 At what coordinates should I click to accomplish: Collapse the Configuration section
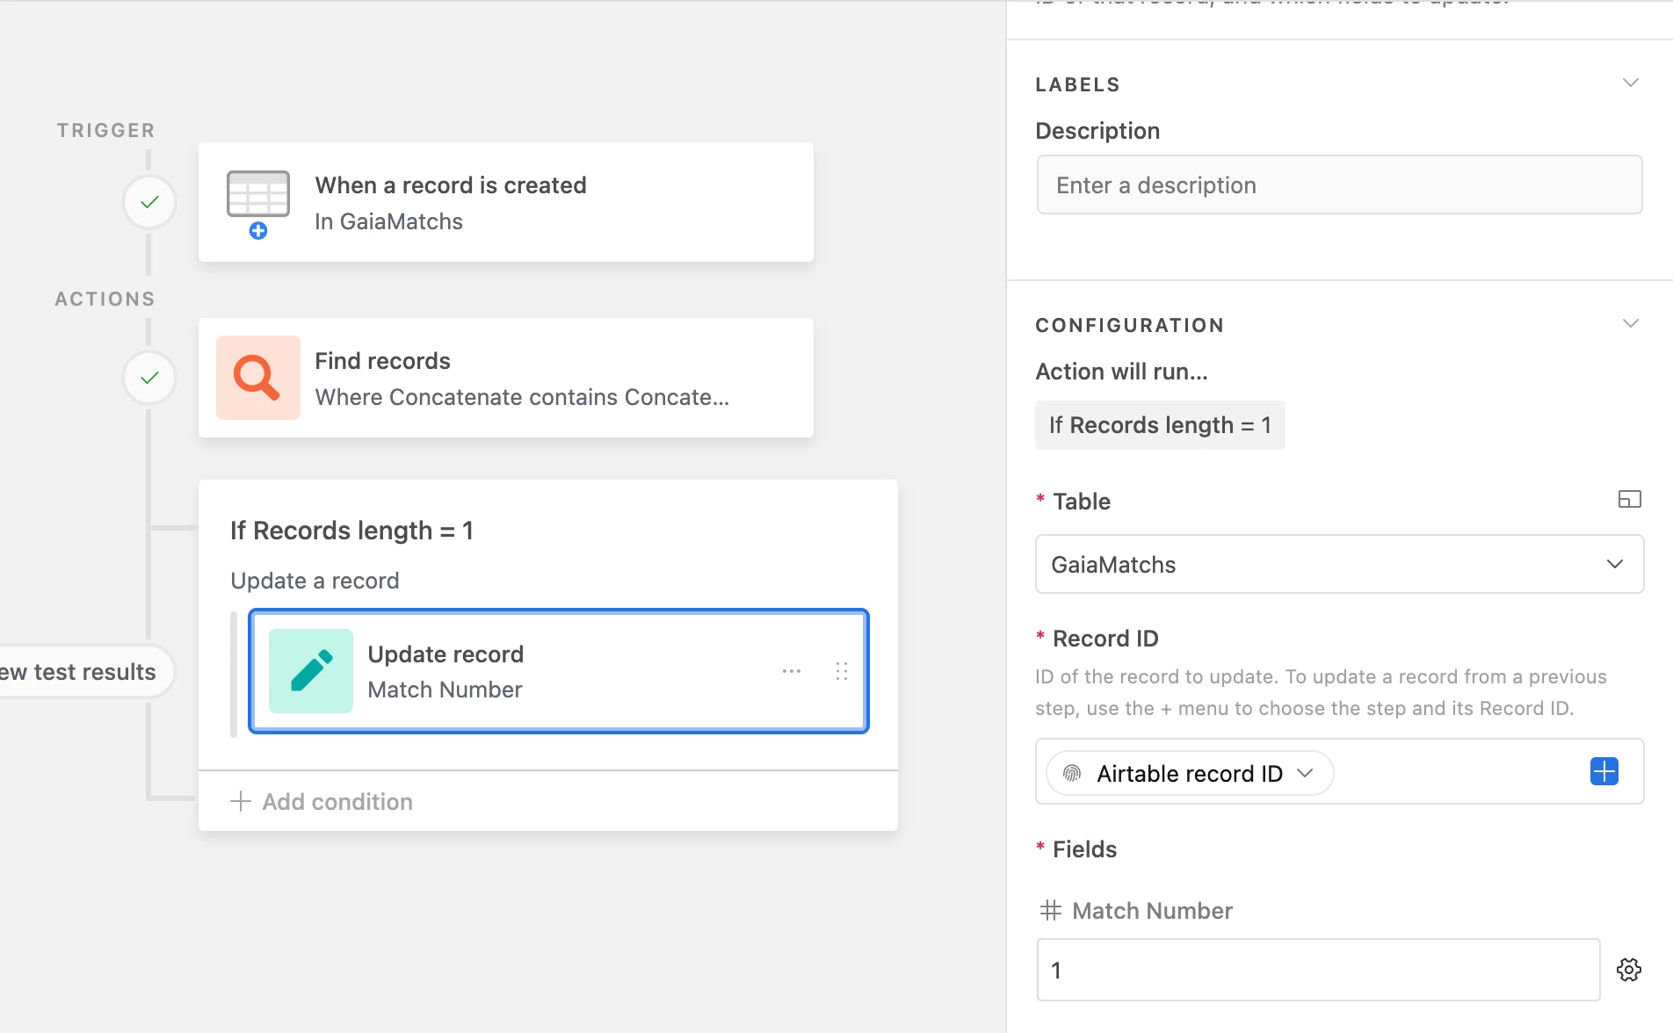pos(1630,324)
